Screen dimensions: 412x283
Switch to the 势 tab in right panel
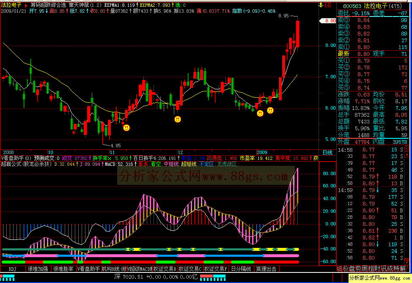[359, 269]
